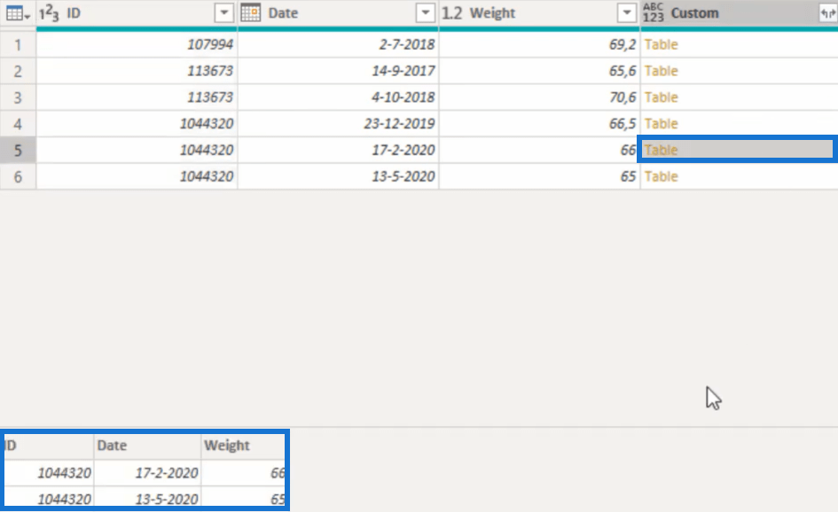Open the Table link in row 2
The width and height of the screenshot is (838, 512).
pos(662,71)
